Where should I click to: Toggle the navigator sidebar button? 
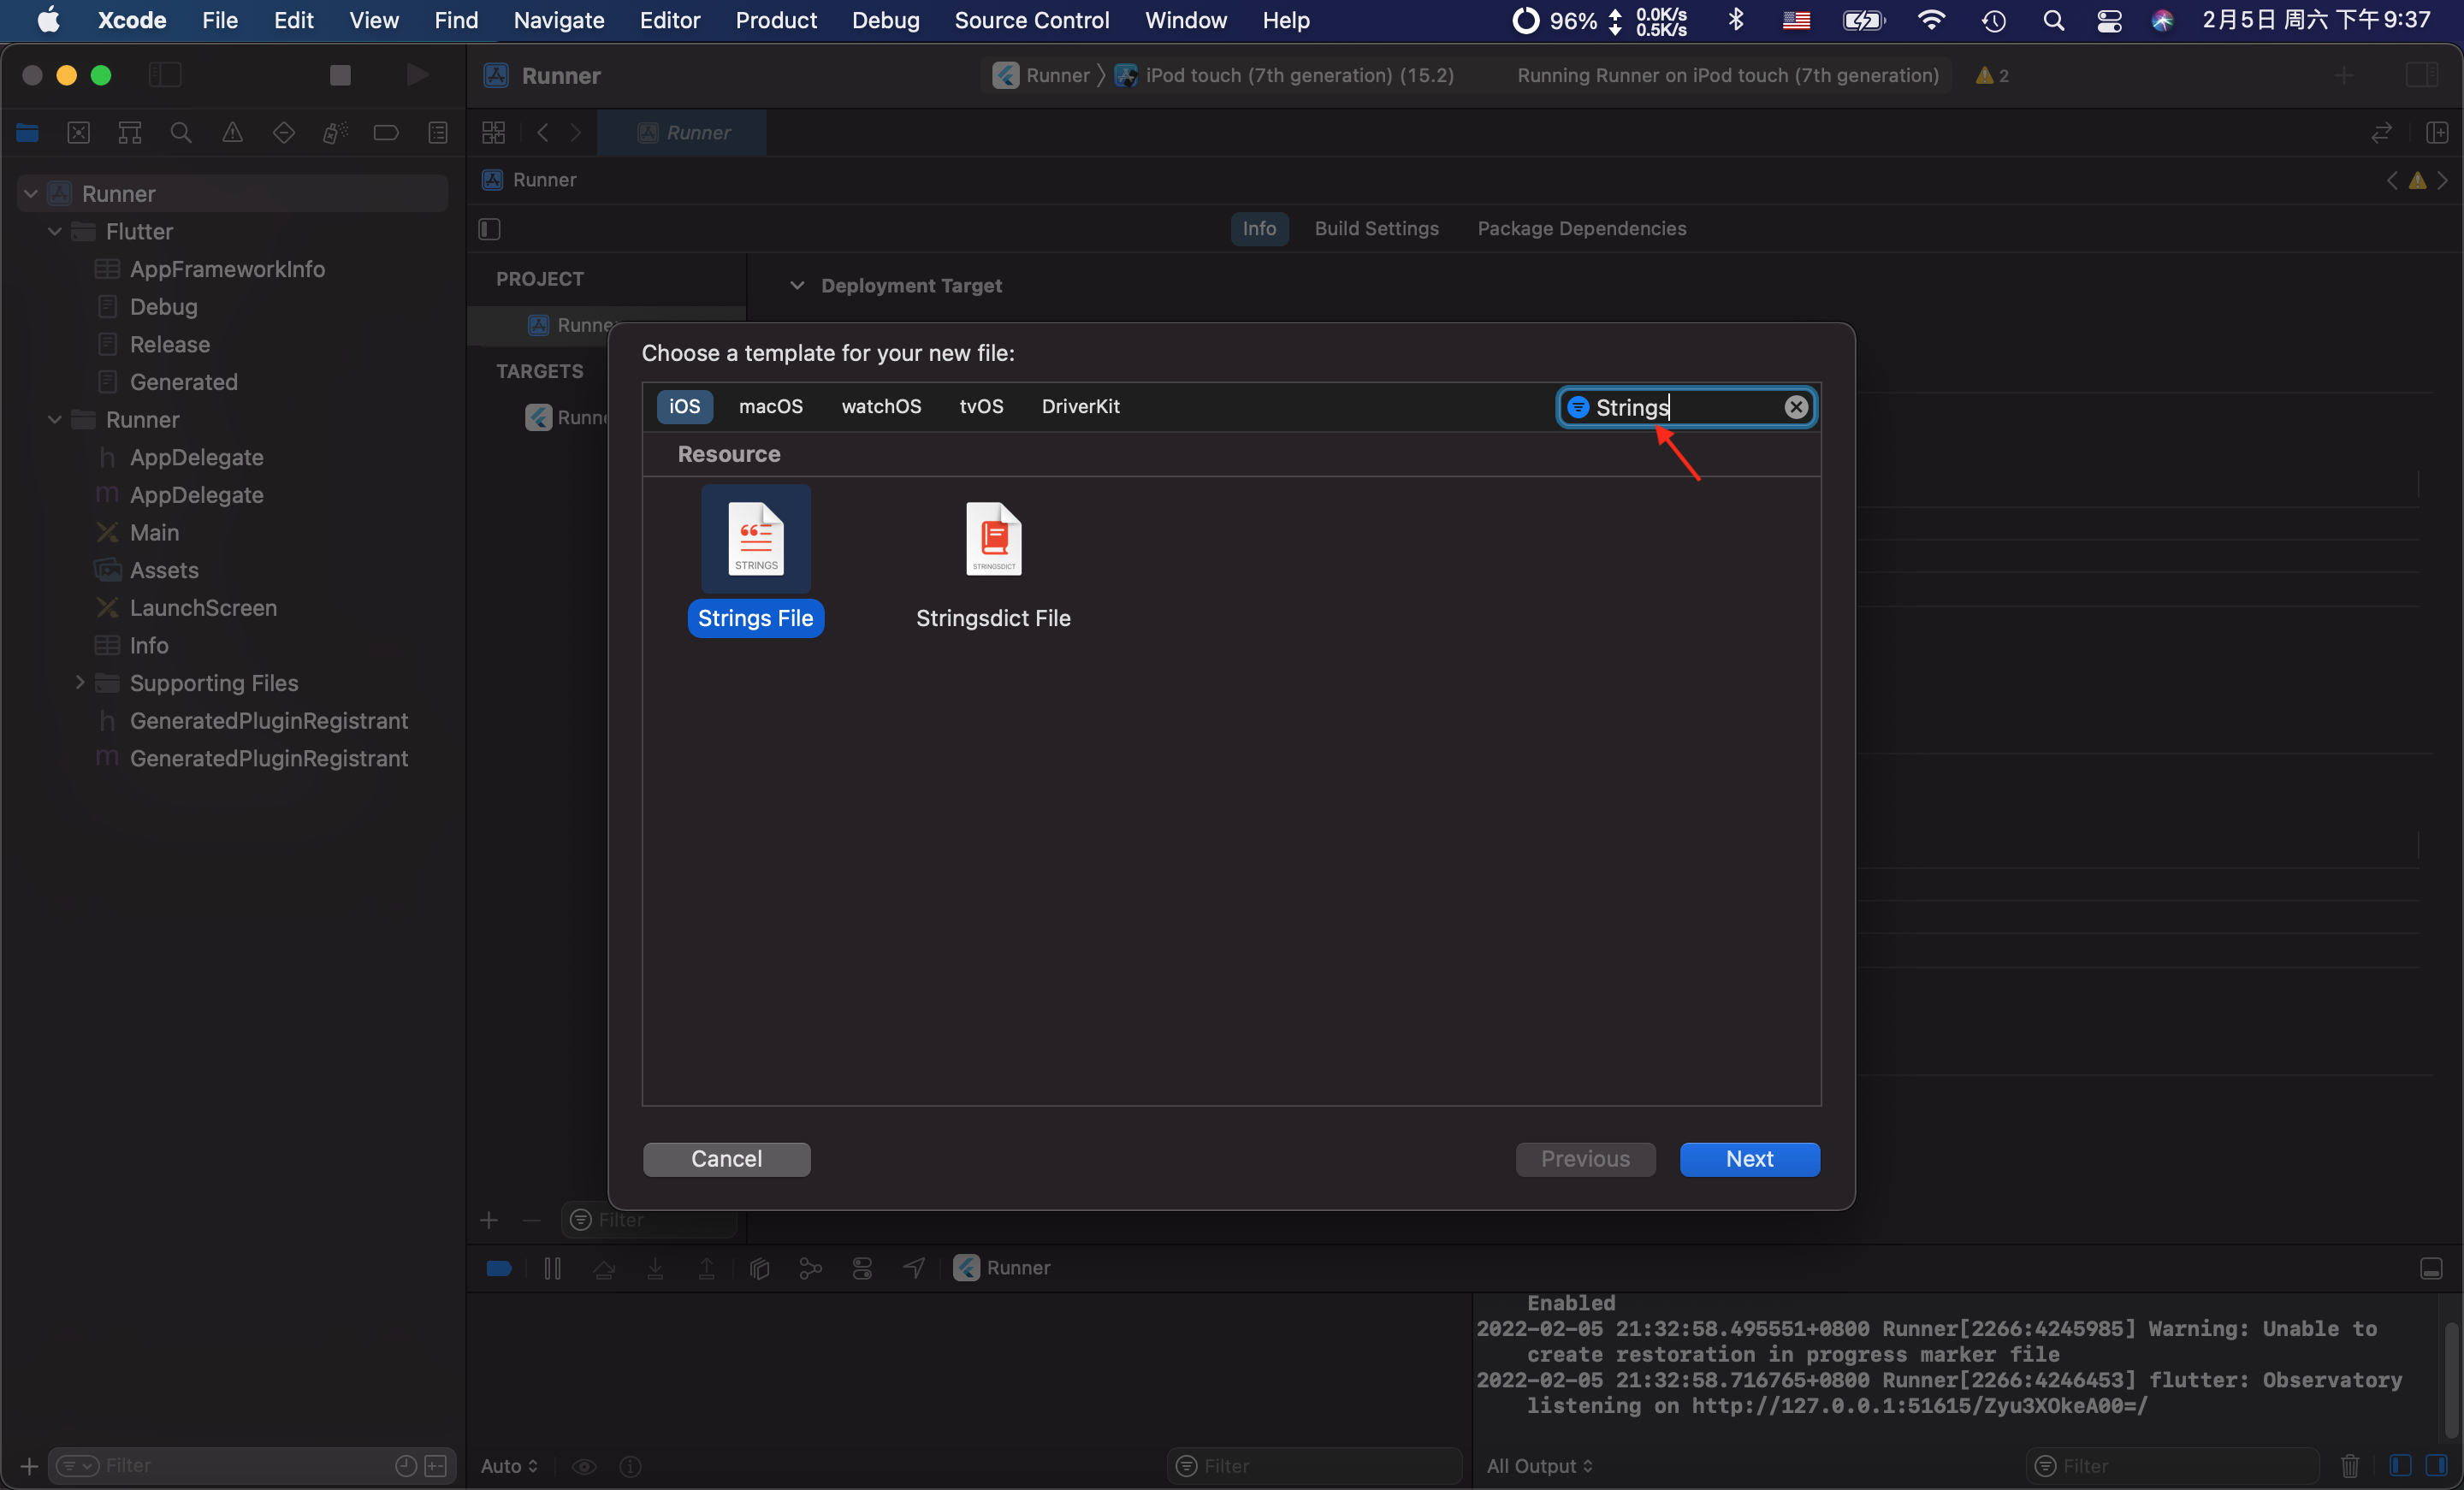click(165, 75)
